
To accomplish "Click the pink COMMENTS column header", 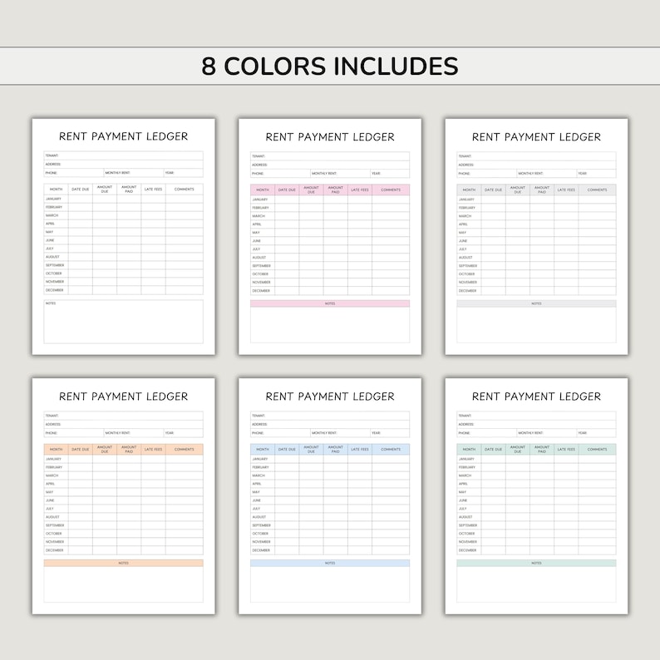I will coord(391,190).
